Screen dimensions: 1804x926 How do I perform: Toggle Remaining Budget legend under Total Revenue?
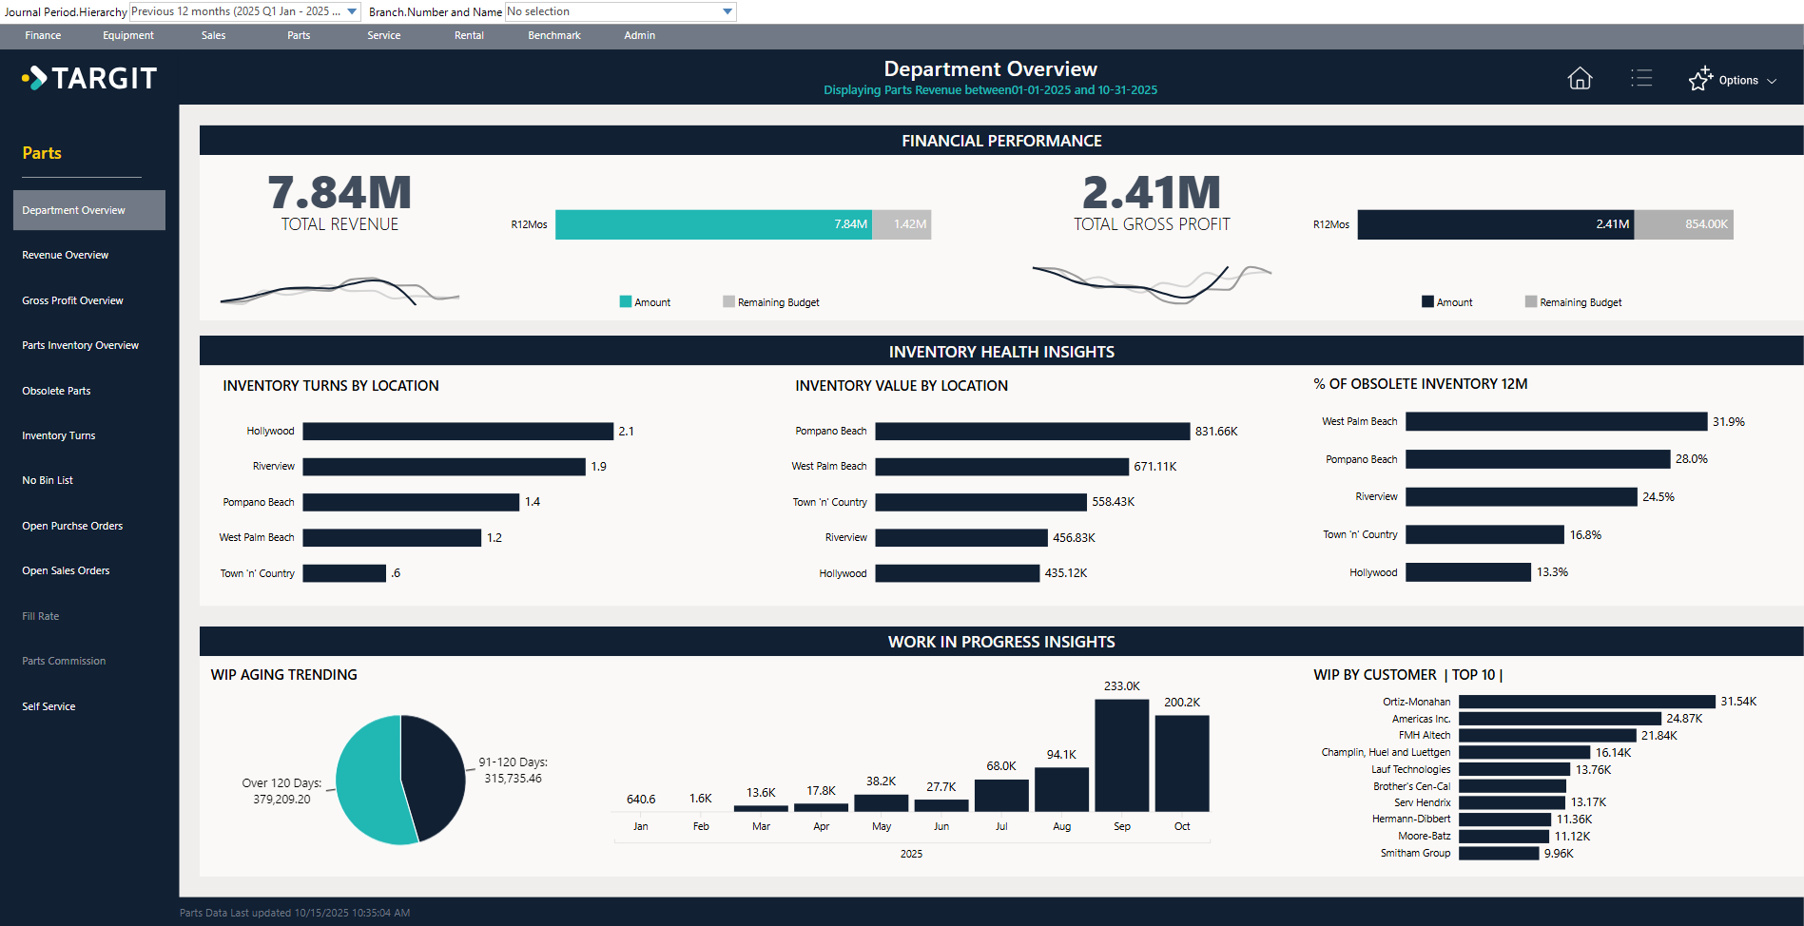[728, 301]
